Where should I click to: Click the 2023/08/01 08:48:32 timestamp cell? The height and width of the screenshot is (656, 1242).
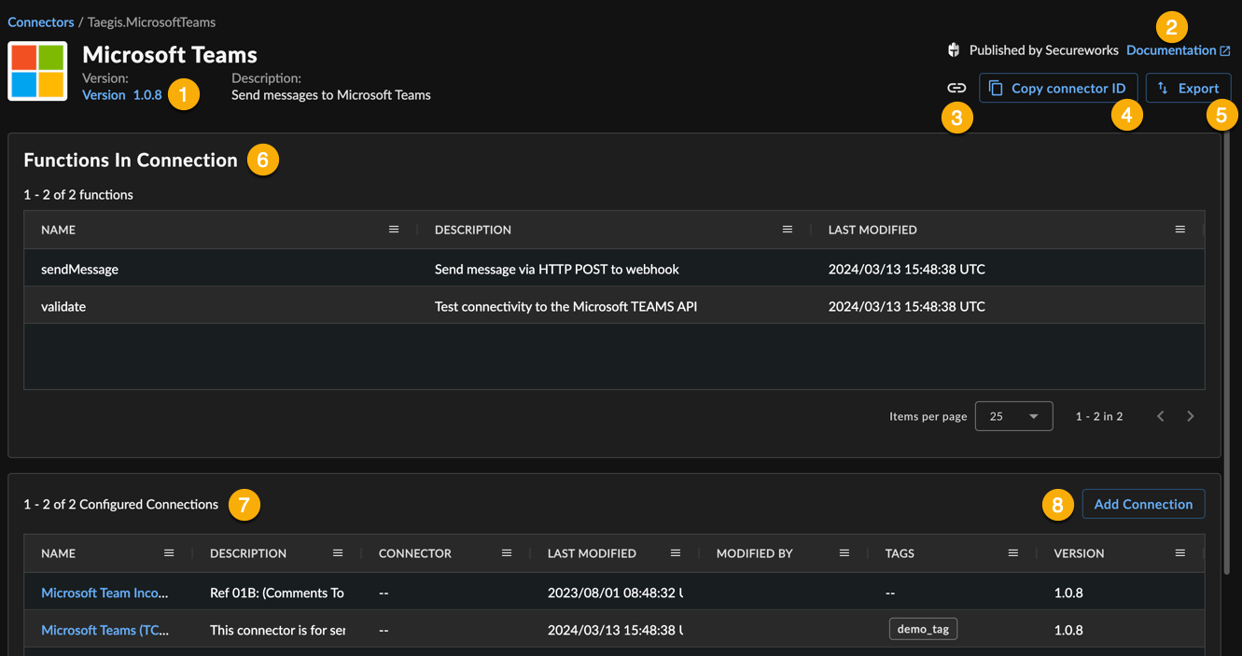pos(615,593)
